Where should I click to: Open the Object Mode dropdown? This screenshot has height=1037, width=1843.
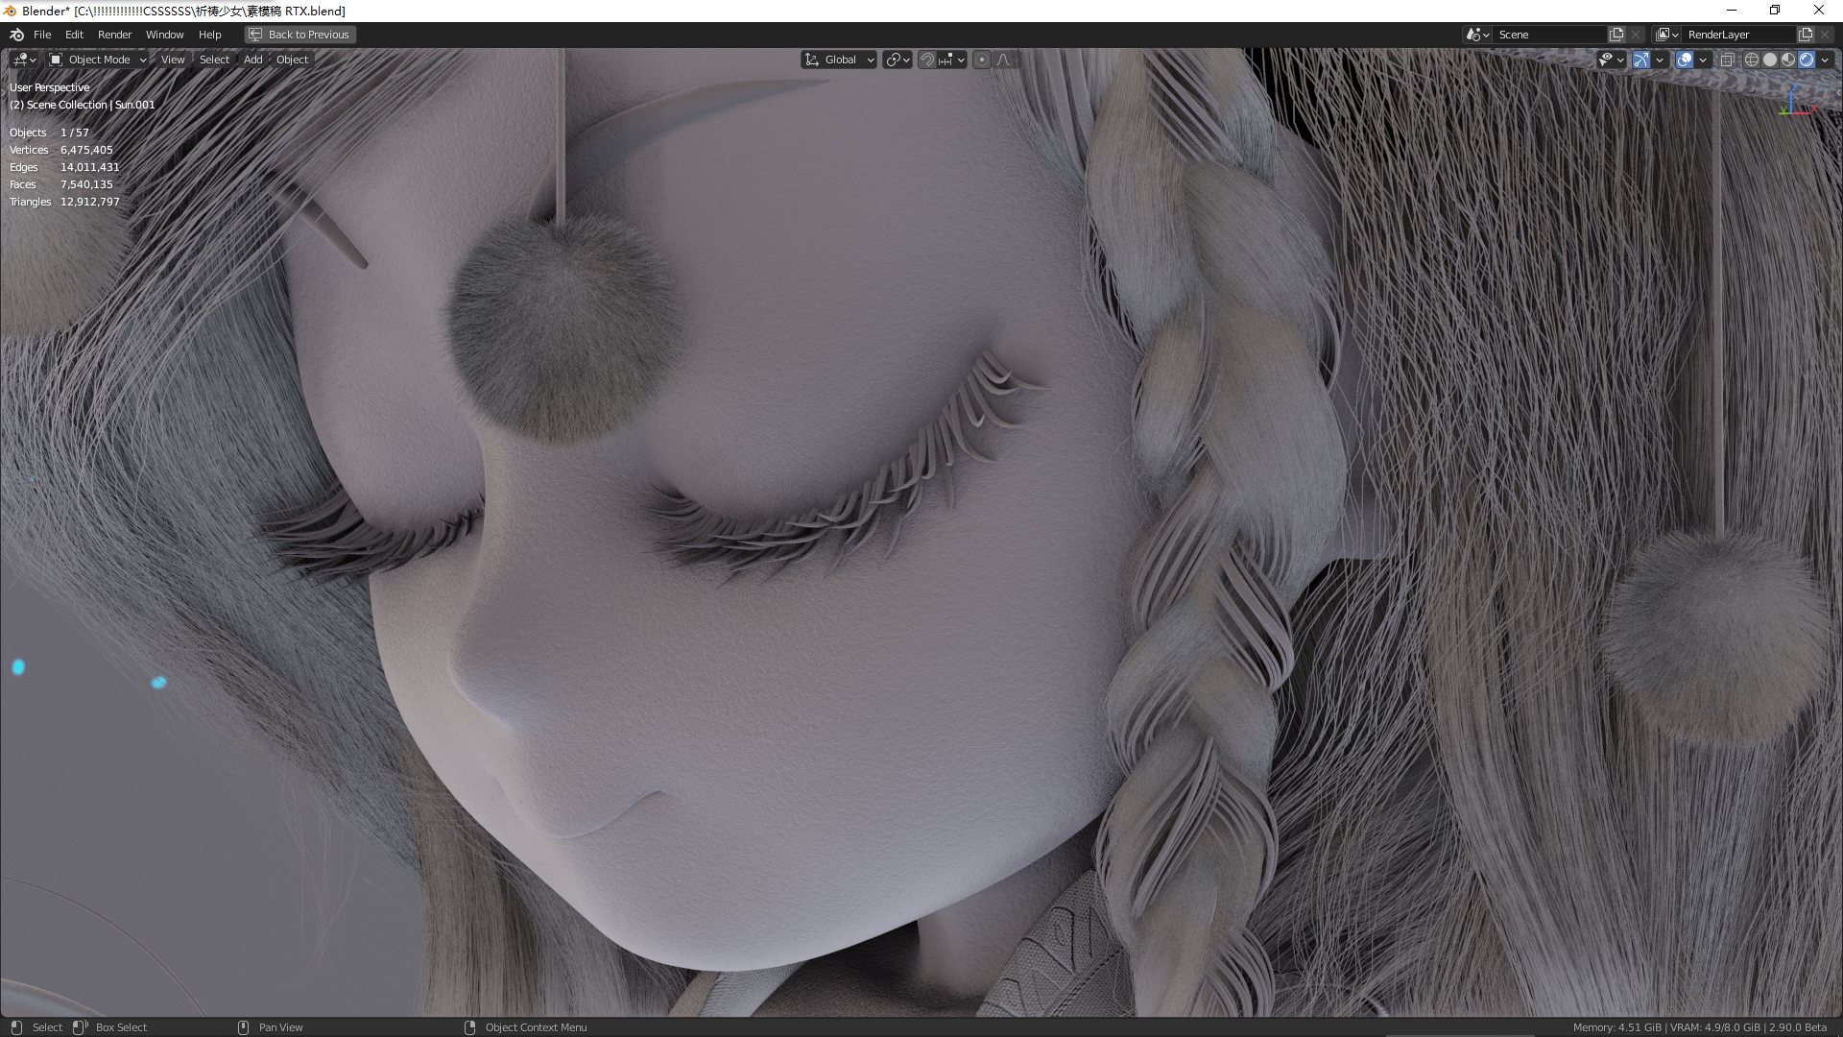click(x=96, y=60)
